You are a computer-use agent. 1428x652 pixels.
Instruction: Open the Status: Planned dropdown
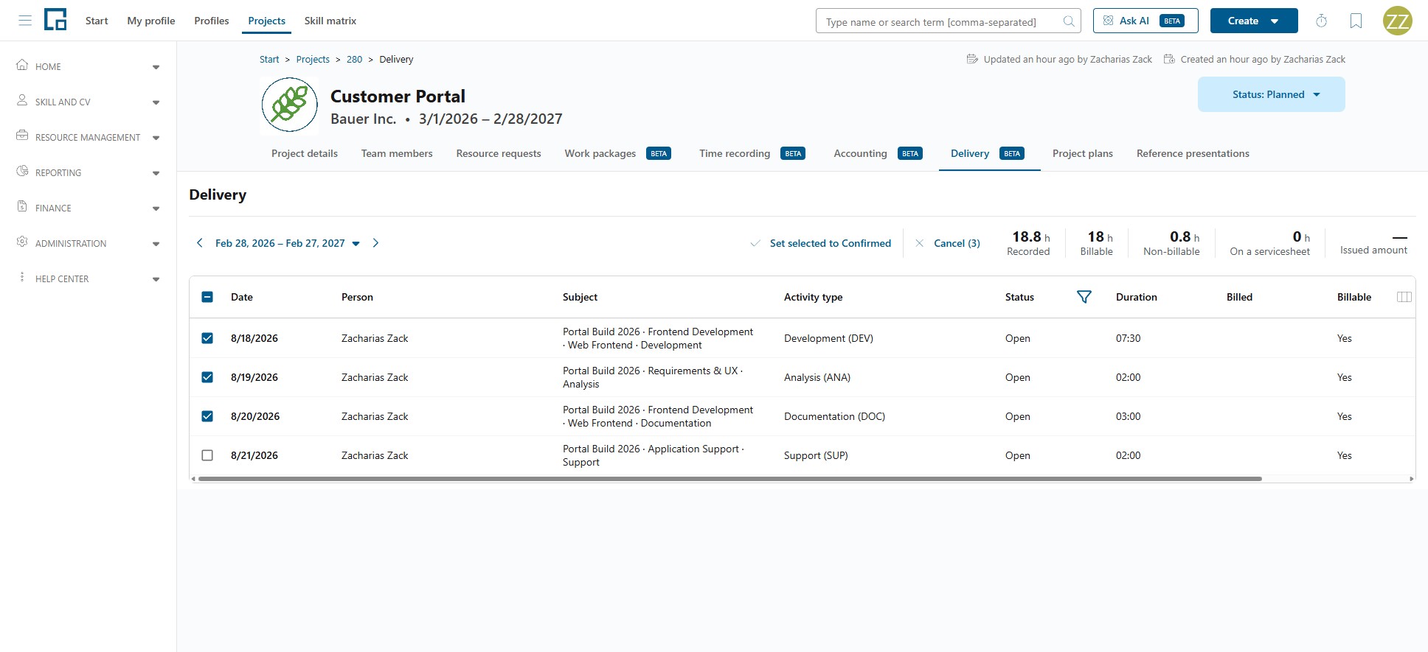pyautogui.click(x=1271, y=94)
